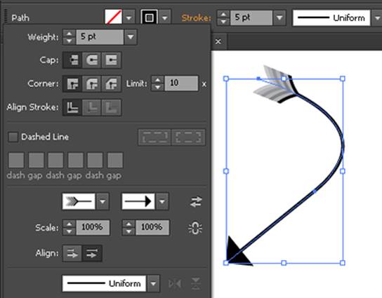Click the fill swatch with red slash
Screen dimensions: 382x298
[x=114, y=17]
